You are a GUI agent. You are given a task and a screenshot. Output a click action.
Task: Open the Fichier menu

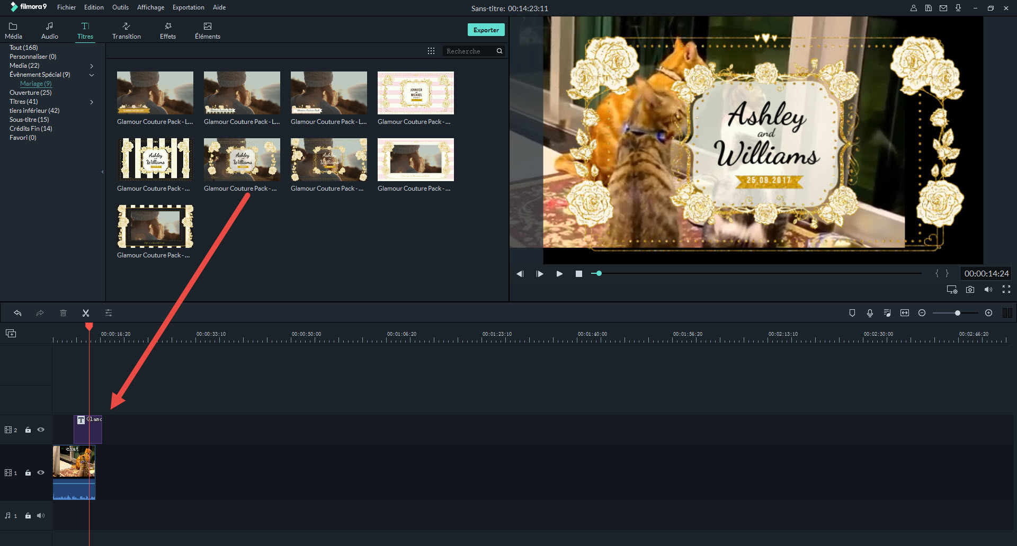pos(66,7)
